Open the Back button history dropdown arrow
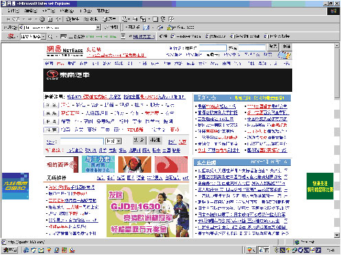Viewport: 341px width, 255px height. (24, 19)
